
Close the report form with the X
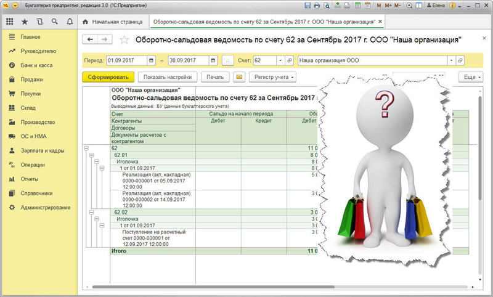pyautogui.click(x=484, y=38)
